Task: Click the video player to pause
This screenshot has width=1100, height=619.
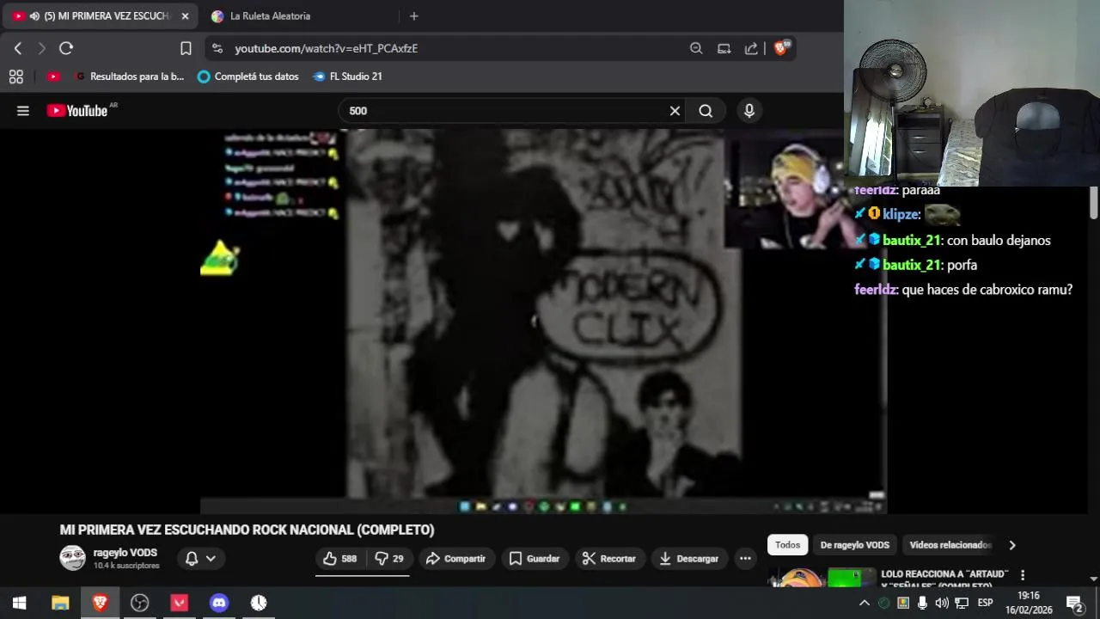Action: tap(543, 322)
